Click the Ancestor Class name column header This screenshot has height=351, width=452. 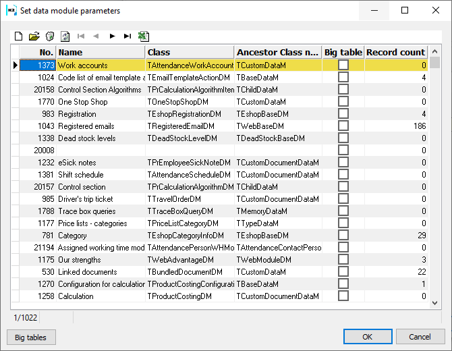click(x=278, y=52)
